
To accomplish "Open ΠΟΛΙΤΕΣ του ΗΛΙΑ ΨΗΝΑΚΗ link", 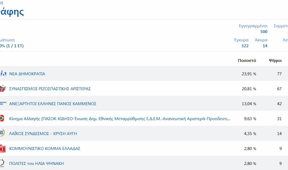I will 37,163.
